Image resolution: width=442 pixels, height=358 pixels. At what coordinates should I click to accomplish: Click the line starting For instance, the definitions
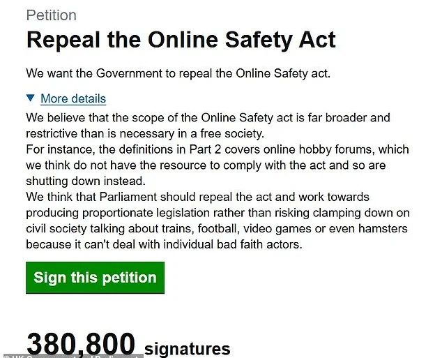tap(218, 149)
